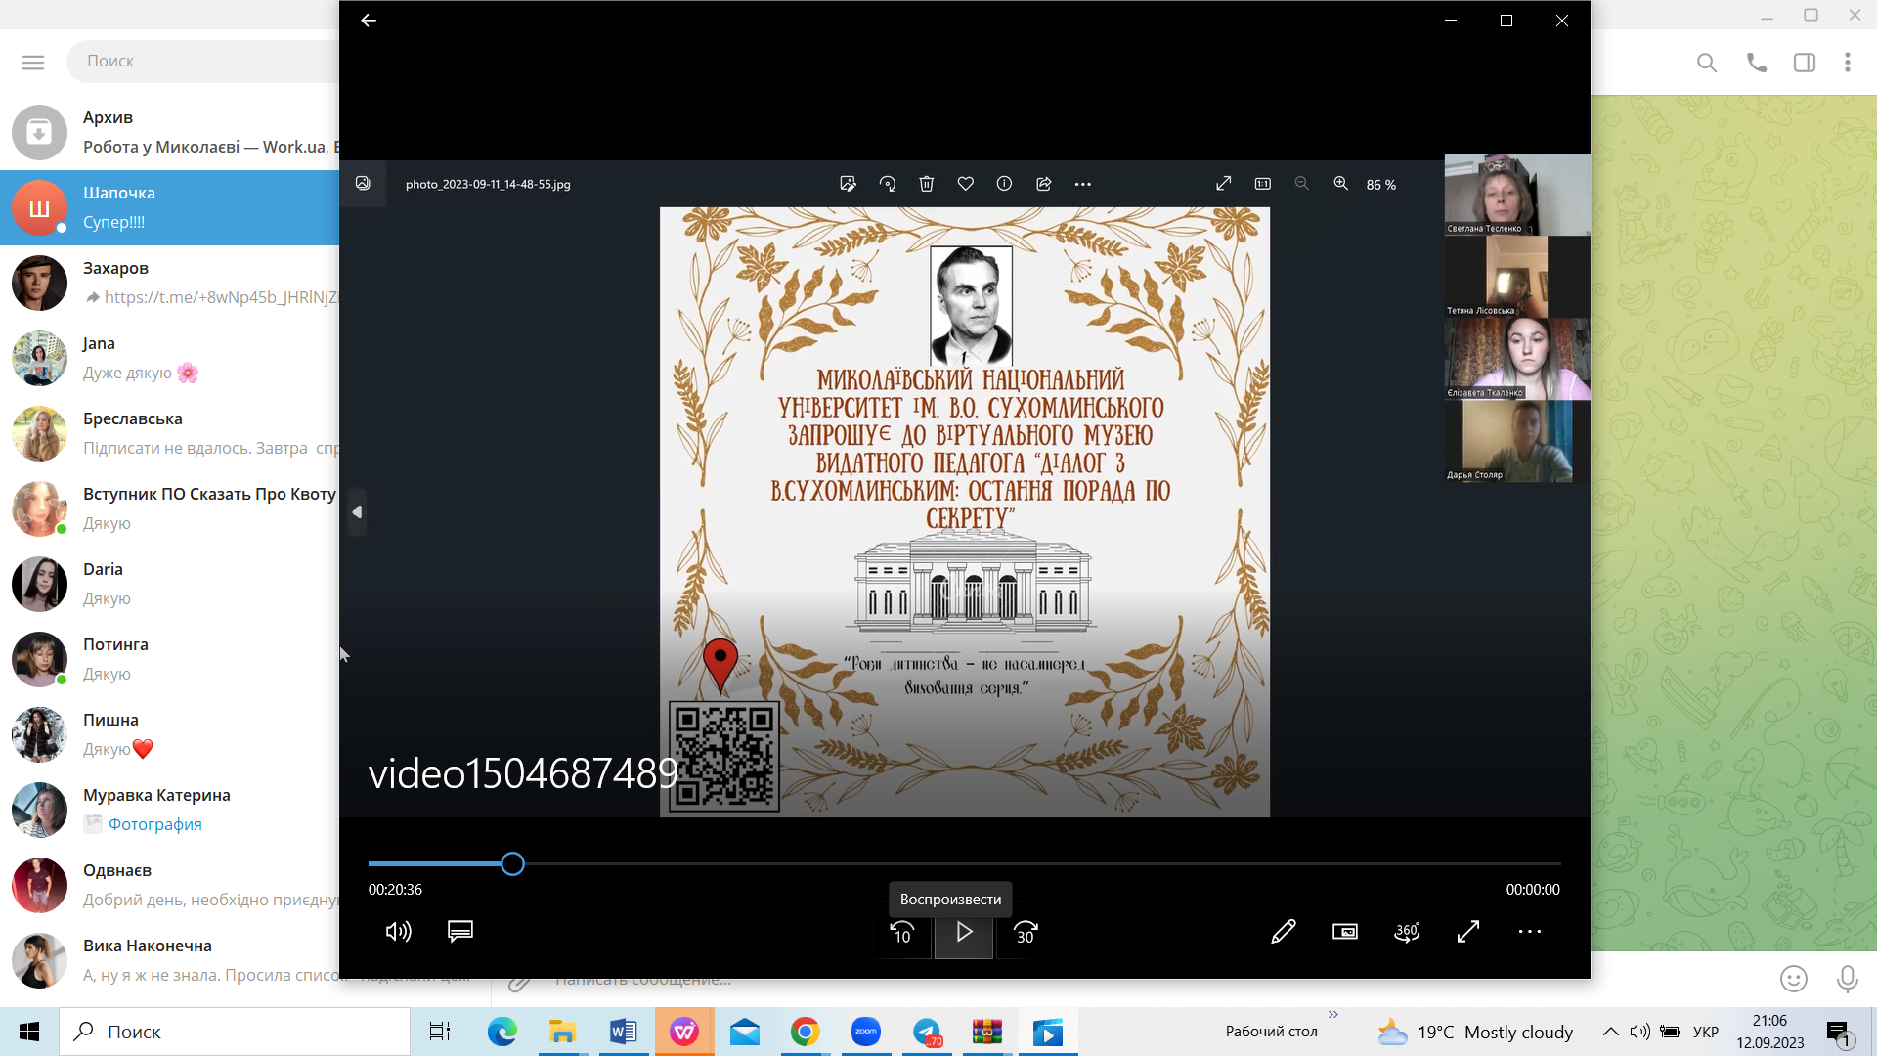
Task: Go back with the player back arrow
Action: tap(369, 21)
